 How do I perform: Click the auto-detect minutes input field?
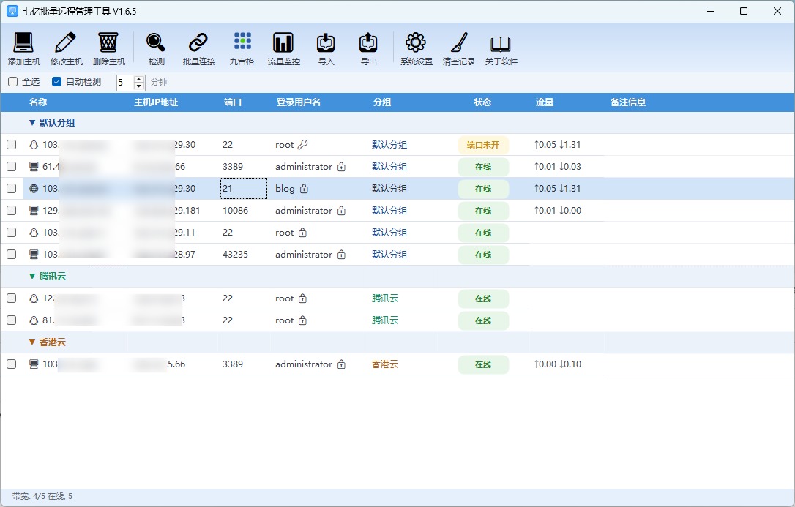125,82
